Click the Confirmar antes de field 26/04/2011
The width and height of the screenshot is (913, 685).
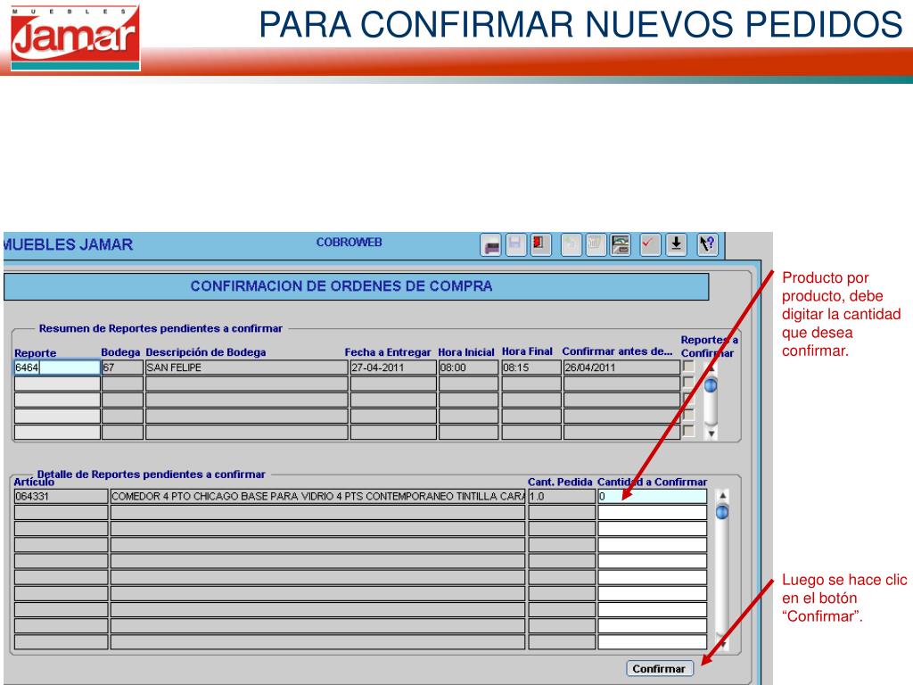(621, 367)
